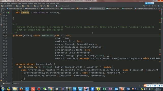Open the Event Log panel

[156, 84]
